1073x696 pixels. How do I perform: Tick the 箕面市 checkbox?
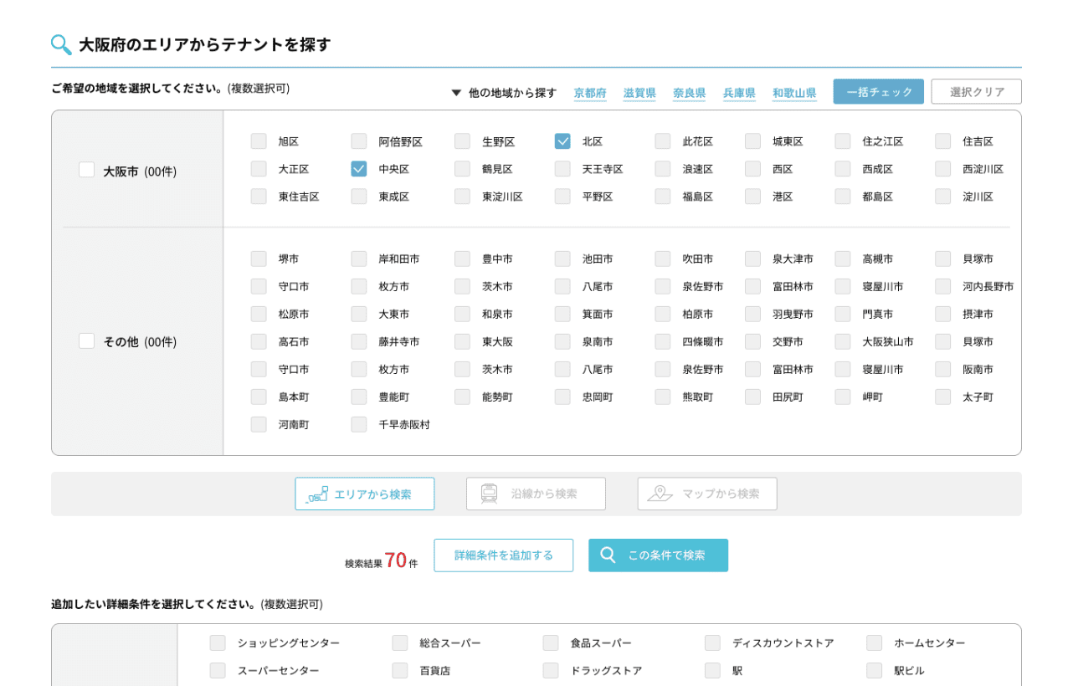coord(562,315)
